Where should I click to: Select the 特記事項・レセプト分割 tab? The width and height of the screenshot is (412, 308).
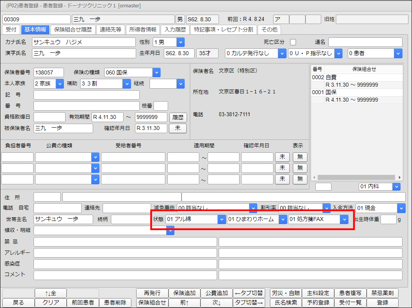[223, 30]
